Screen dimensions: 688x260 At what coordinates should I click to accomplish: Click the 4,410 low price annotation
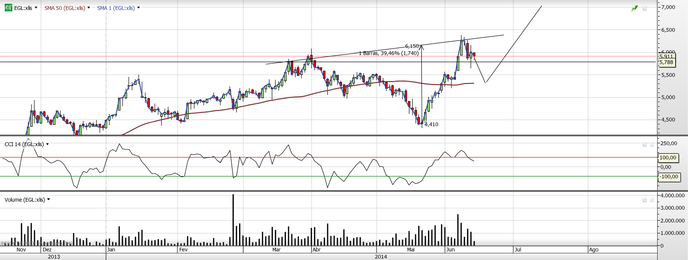[431, 124]
